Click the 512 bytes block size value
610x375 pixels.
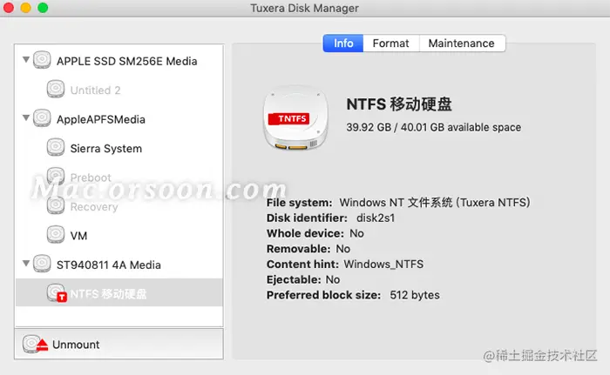point(415,295)
